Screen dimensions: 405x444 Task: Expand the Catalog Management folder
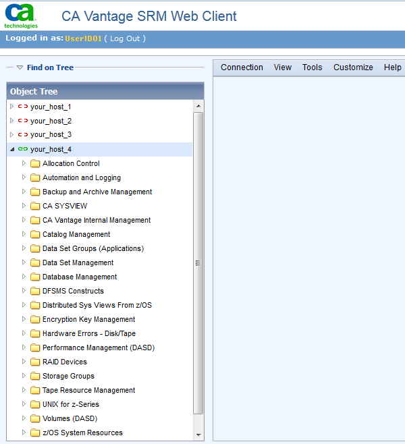(24, 234)
